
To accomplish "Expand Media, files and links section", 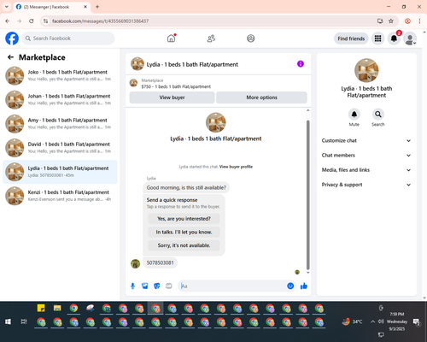I will (366, 170).
